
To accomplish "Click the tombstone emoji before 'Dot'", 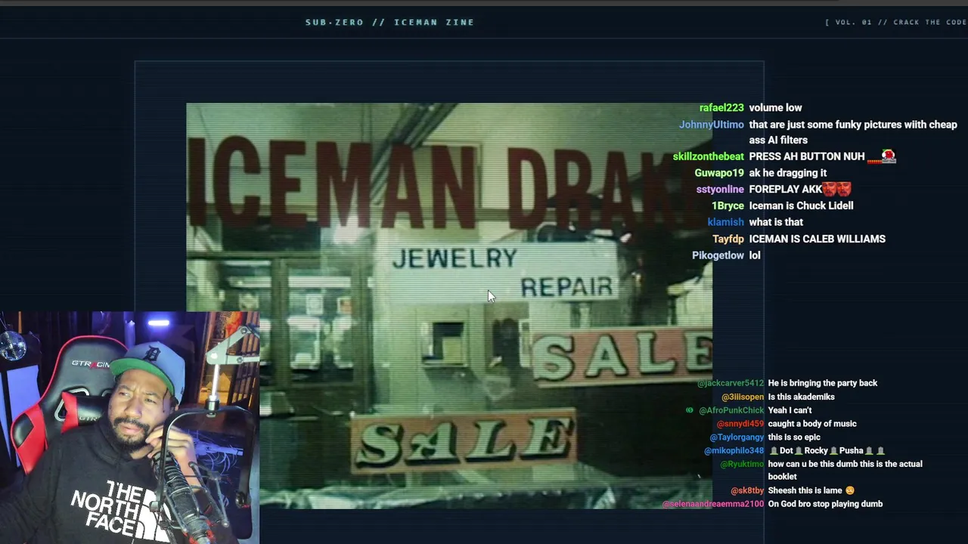I will 773,451.
